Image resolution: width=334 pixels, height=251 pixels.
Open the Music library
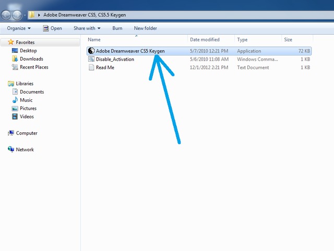click(x=26, y=100)
